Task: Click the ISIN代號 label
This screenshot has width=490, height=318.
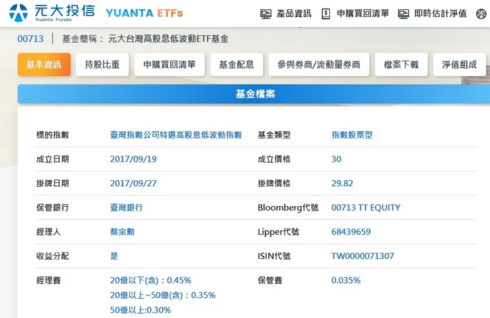Action: click(273, 256)
